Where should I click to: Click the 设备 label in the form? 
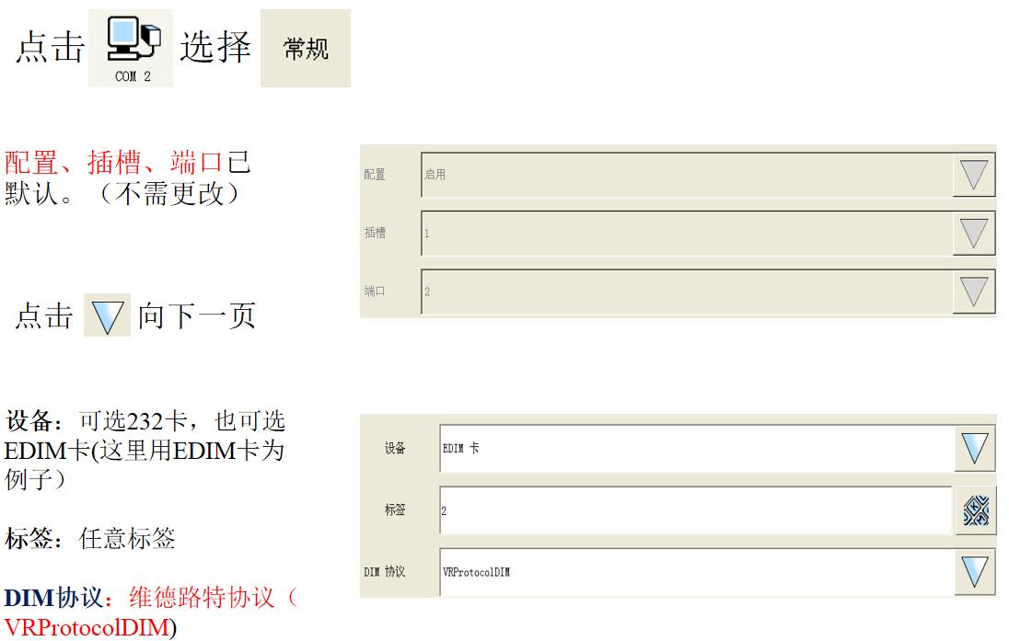(x=395, y=449)
